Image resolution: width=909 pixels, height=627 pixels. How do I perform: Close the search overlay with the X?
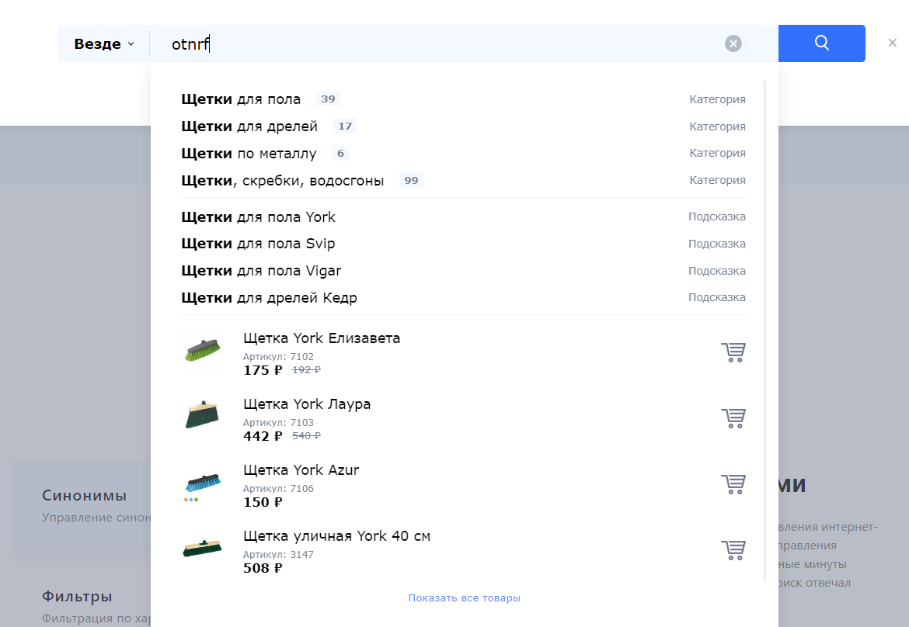point(892,43)
